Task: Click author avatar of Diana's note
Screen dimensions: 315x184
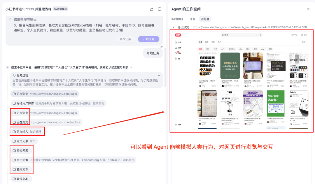Action: [x=200, y=86]
